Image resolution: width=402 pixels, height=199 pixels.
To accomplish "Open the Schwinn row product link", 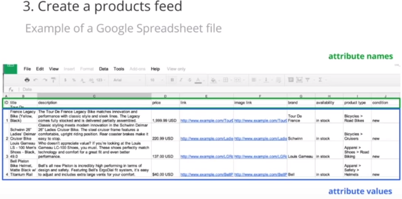I will coord(206,138).
